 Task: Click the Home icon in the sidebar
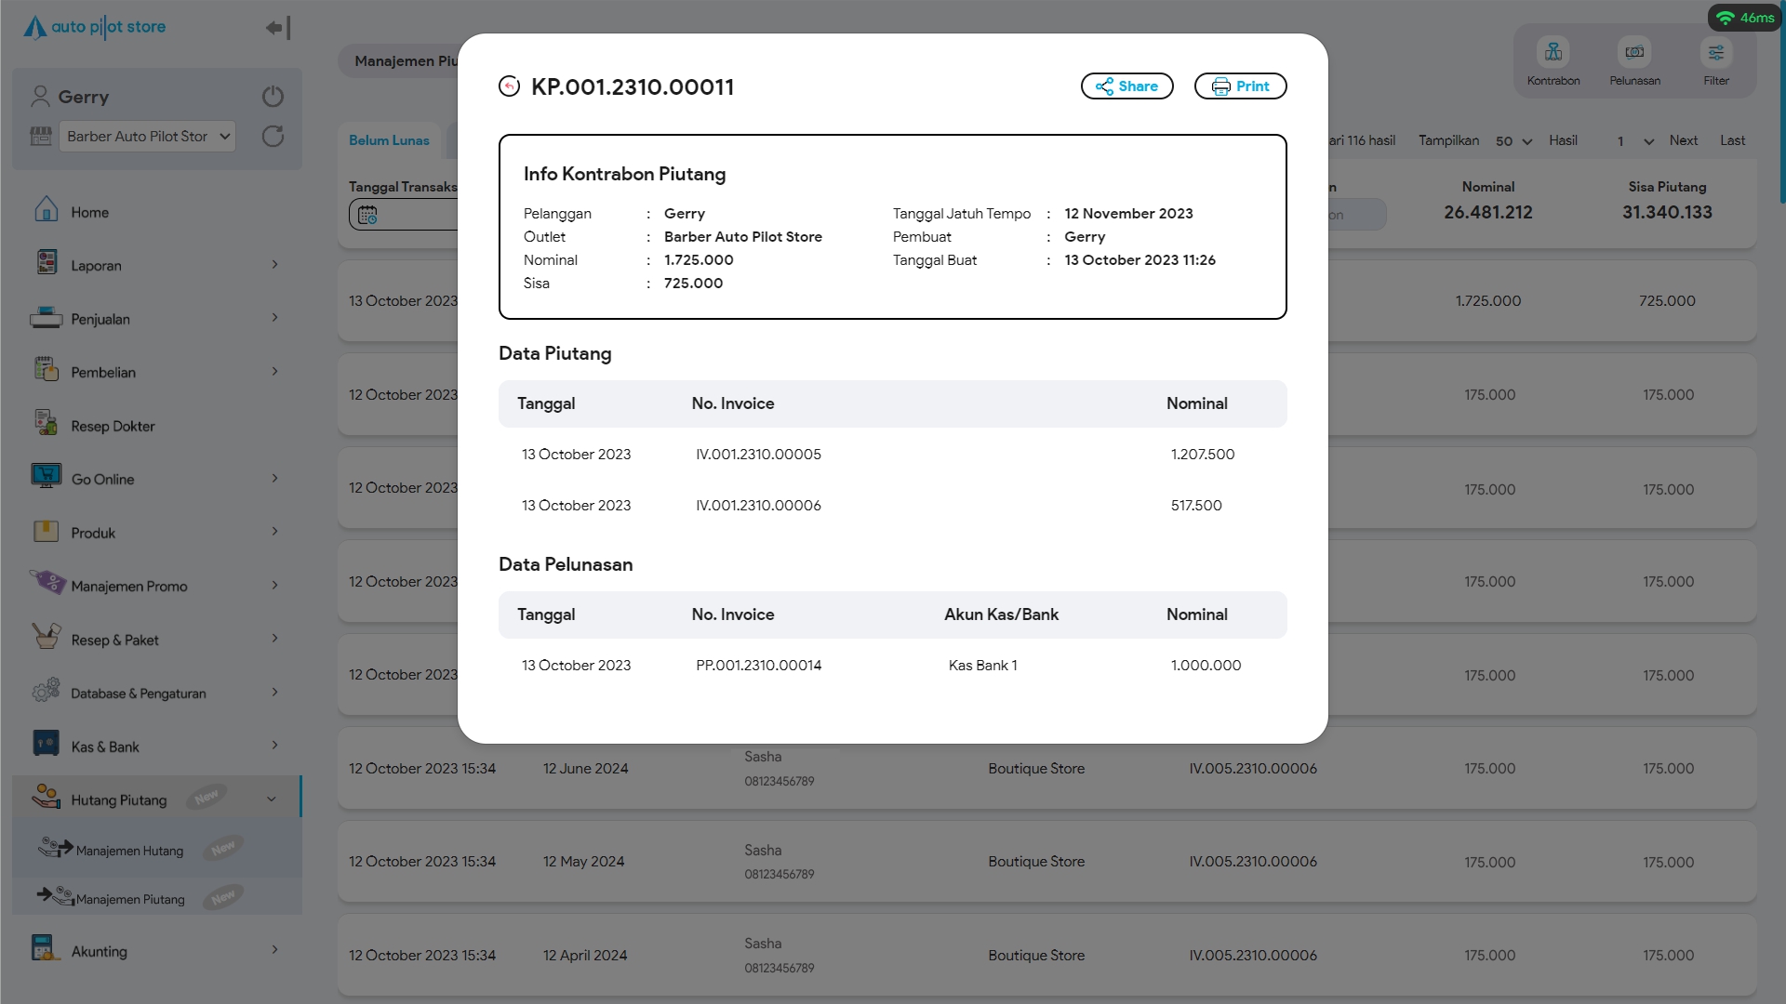click(47, 211)
